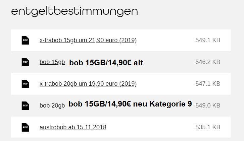This screenshot has width=244, height=141.
Task: Open the austrobob ab 15.11.2018 link
Action: (x=73, y=127)
